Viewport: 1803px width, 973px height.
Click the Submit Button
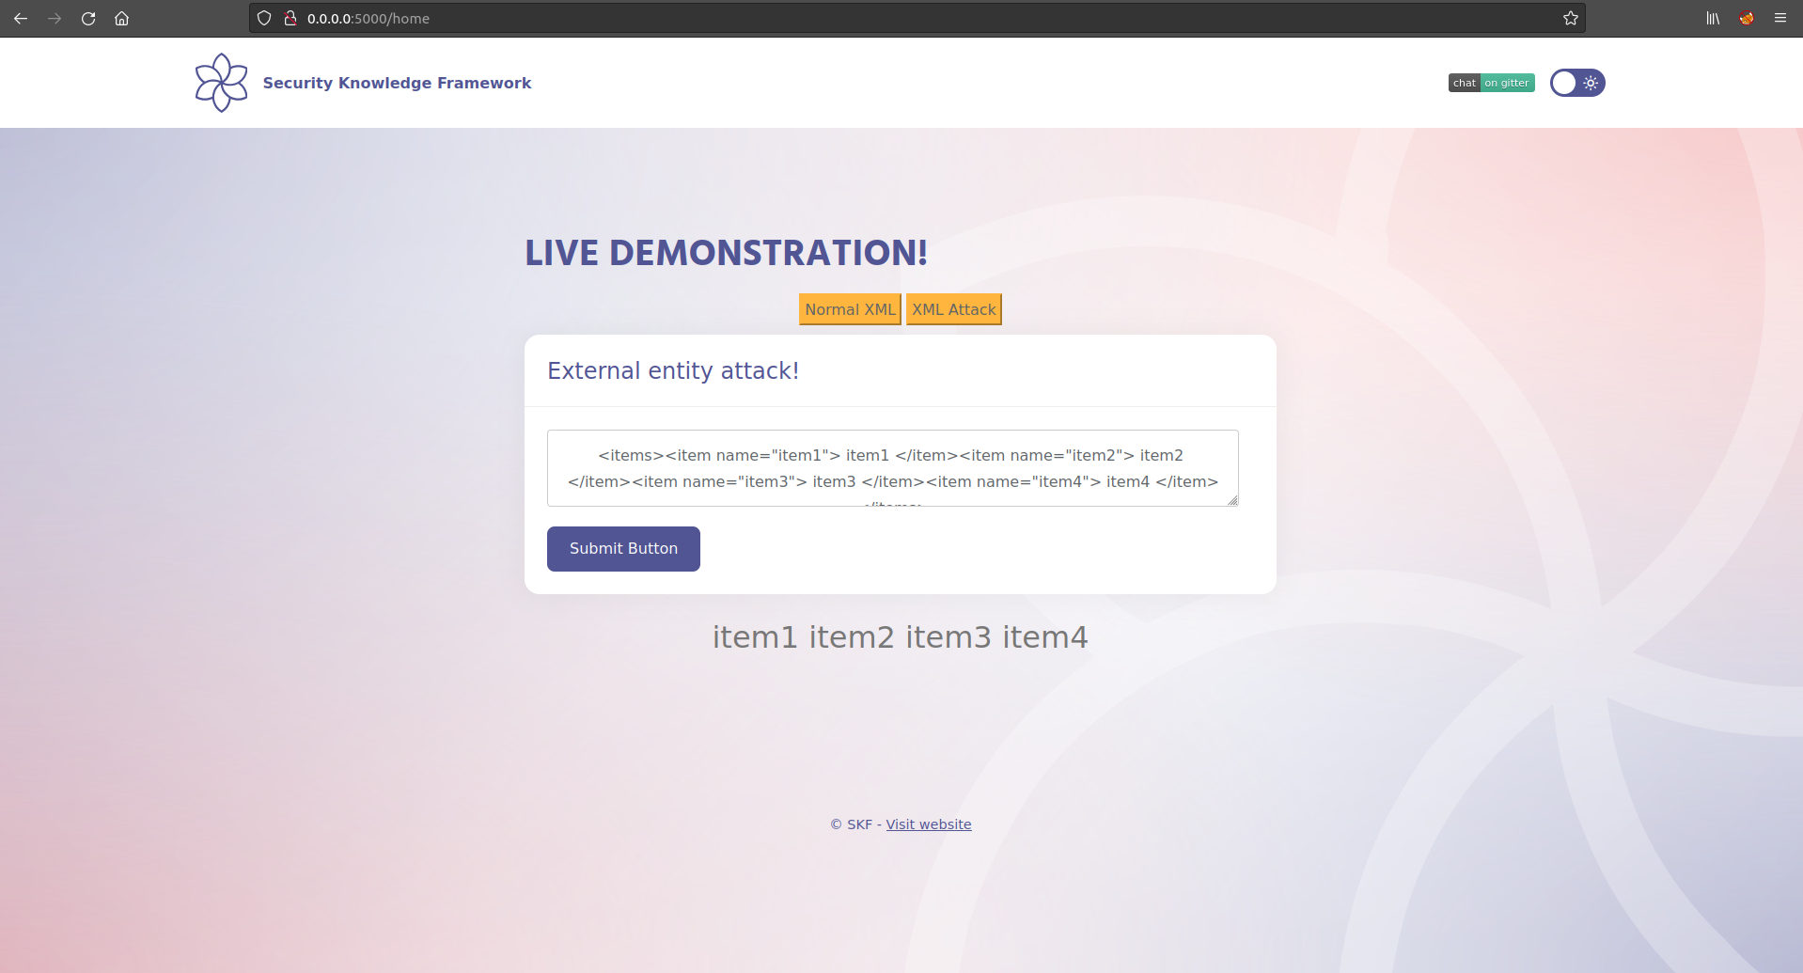point(623,549)
